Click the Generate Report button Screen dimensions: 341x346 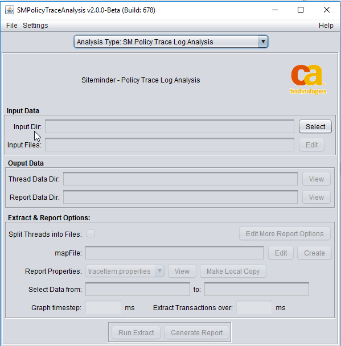point(196,332)
